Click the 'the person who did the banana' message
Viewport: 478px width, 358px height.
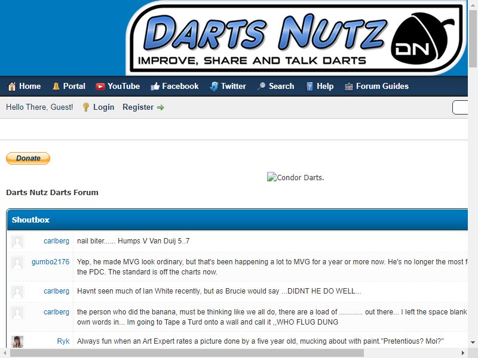click(272, 317)
